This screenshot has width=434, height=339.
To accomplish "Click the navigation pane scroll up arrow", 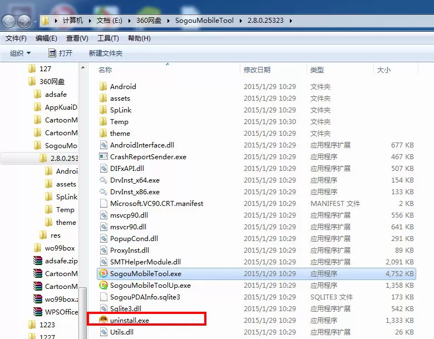I will click(x=83, y=67).
